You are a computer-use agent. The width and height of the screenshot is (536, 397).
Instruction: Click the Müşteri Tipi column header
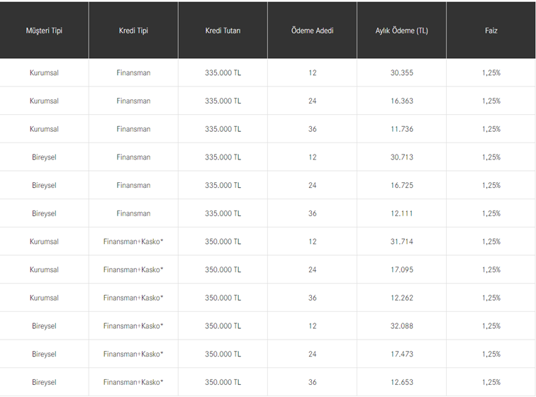point(44,31)
